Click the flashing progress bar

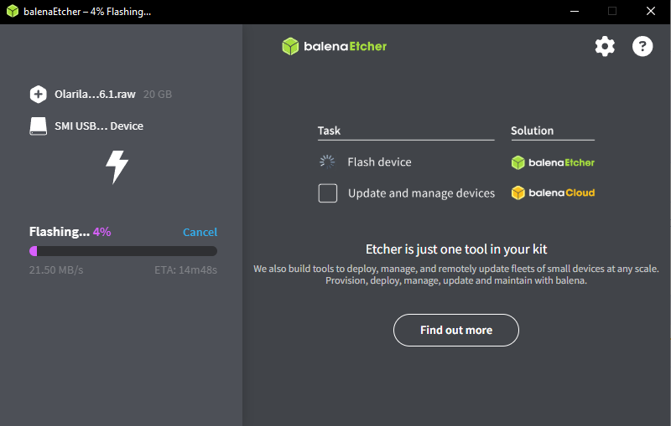(123, 250)
